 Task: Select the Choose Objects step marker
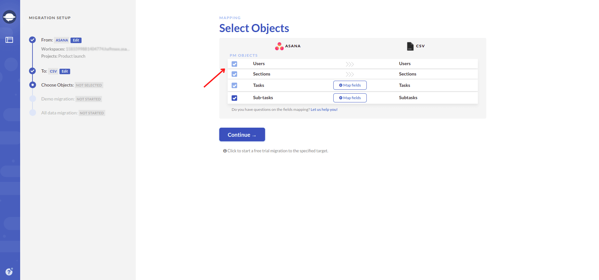click(32, 85)
